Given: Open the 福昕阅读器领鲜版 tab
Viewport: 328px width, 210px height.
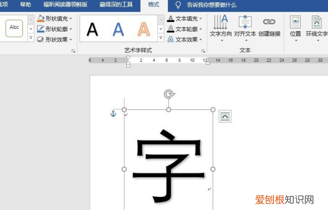Looking at the screenshot, I should coord(65,4).
